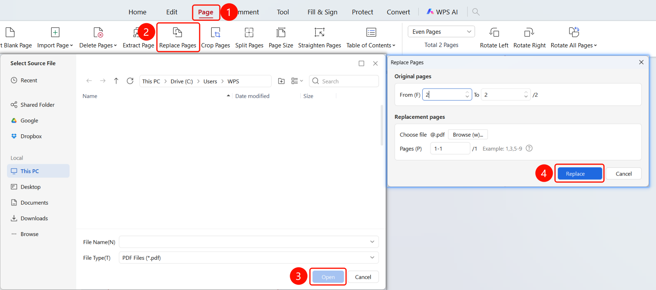Go back in the file browser
Image resolution: width=656 pixels, height=290 pixels.
coord(89,81)
